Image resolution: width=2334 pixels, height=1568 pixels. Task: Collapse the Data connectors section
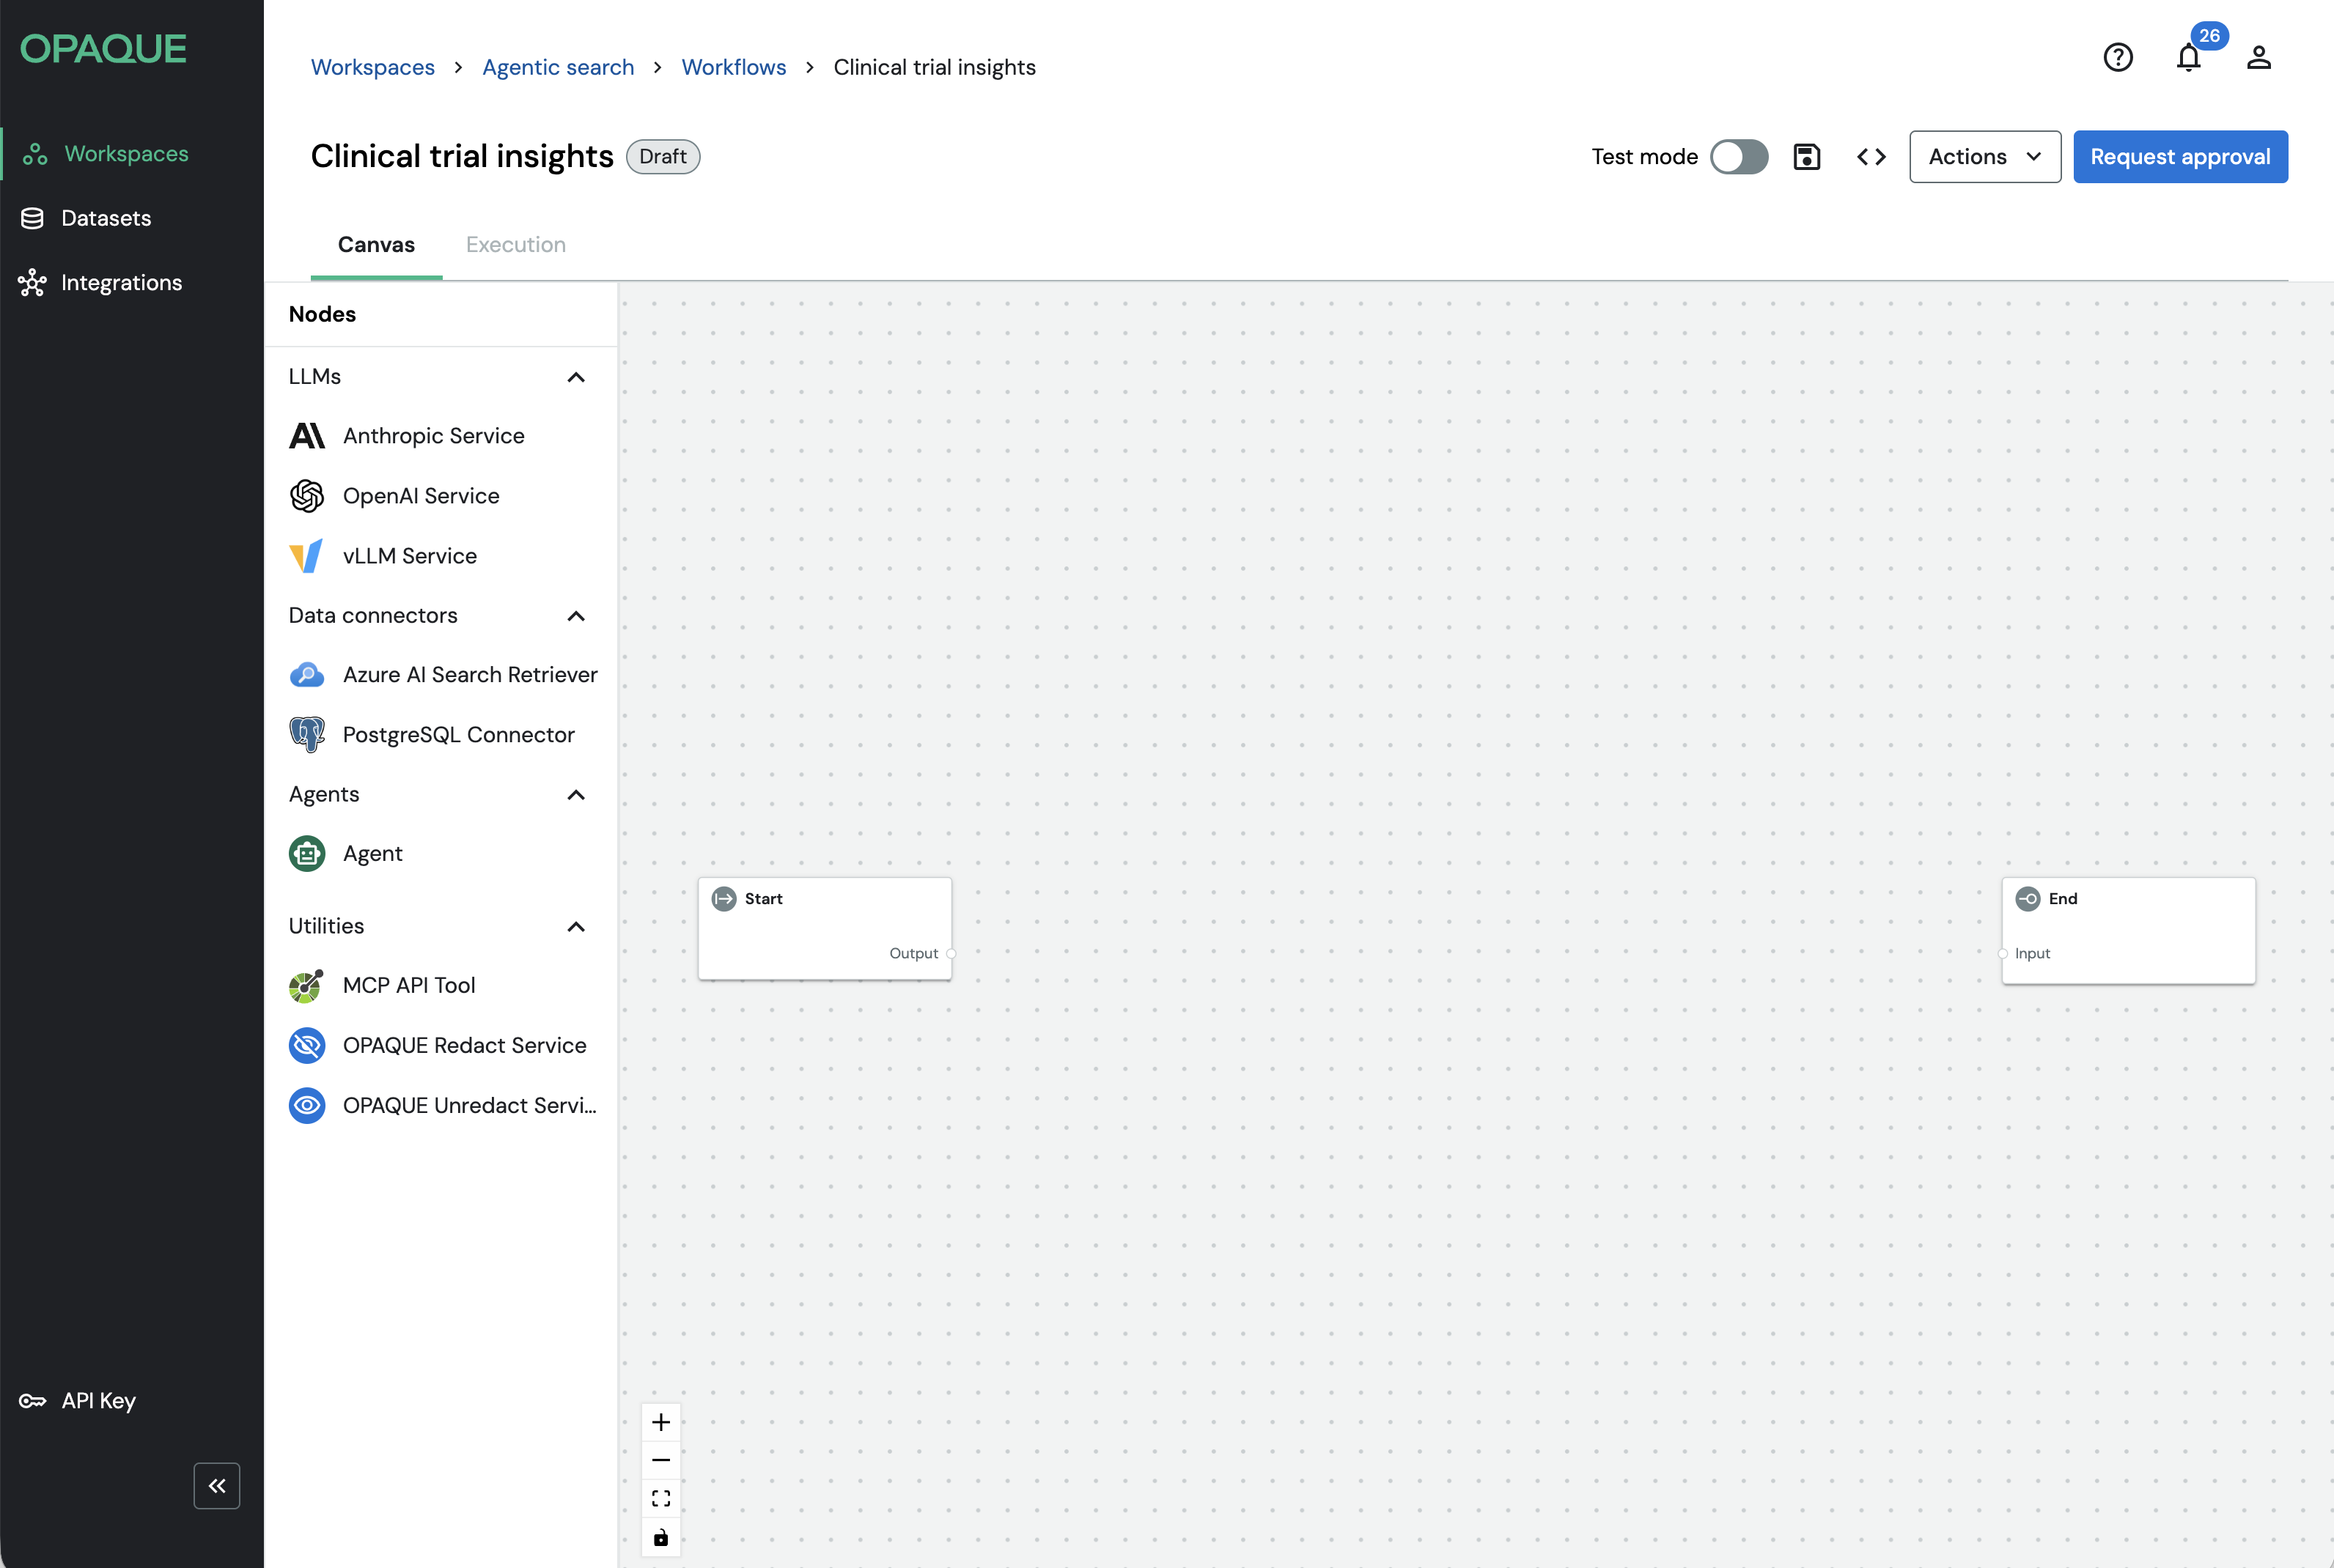575,616
